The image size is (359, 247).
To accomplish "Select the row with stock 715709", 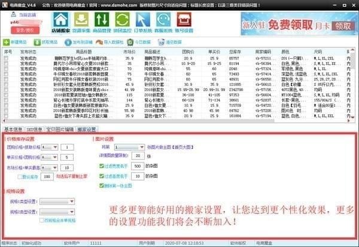I will (x=177, y=106).
